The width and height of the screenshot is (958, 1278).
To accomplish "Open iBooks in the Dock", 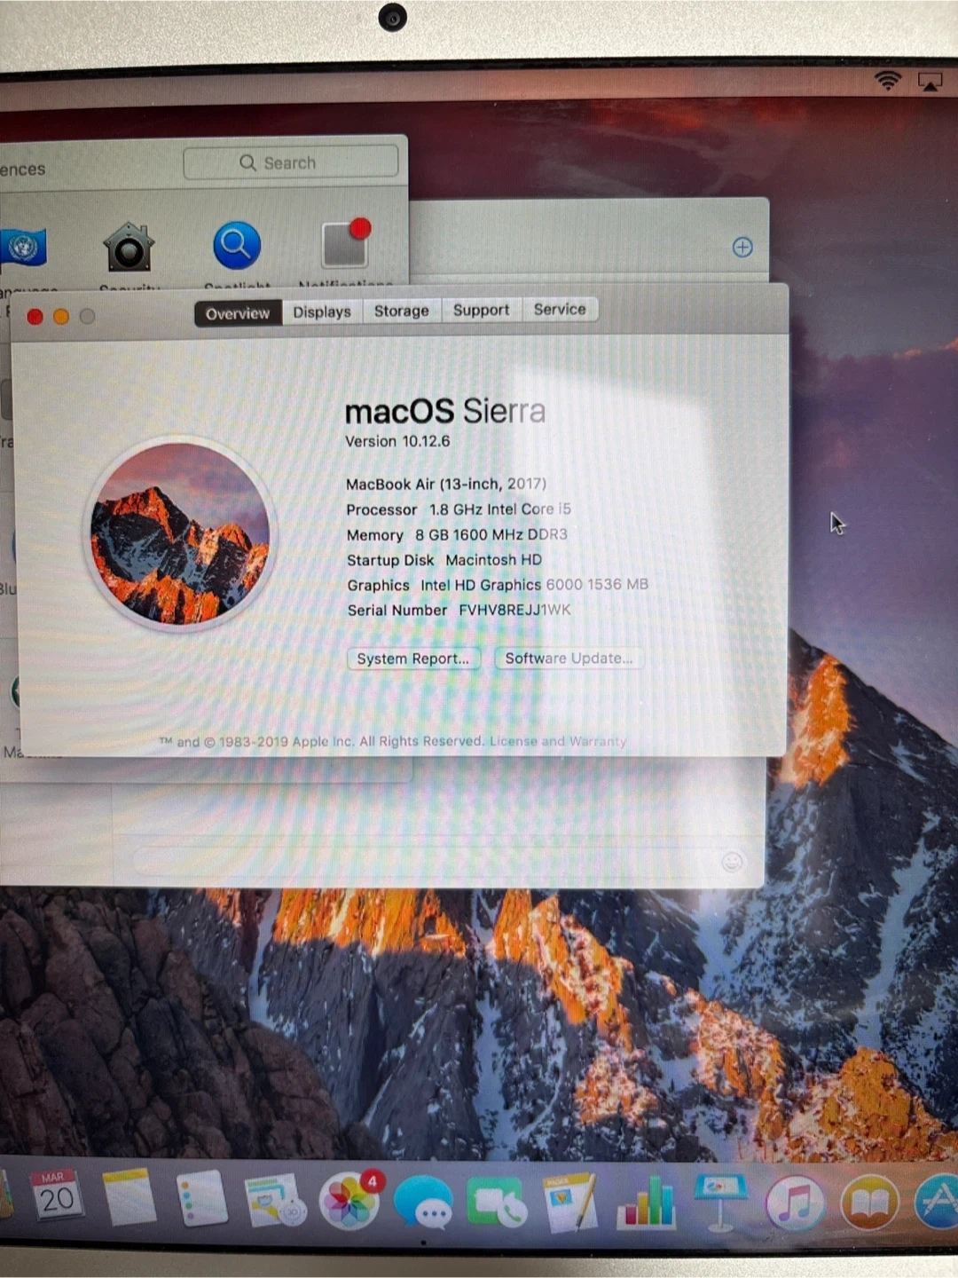I will [x=869, y=1203].
